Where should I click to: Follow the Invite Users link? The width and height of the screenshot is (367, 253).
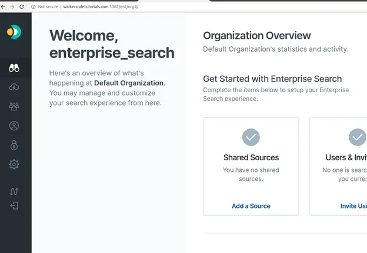pyautogui.click(x=353, y=206)
